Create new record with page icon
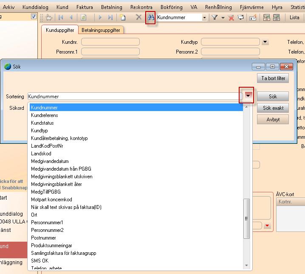Image resolution: width=305 pixels, height=274 pixels. pyautogui.click(x=123, y=17)
